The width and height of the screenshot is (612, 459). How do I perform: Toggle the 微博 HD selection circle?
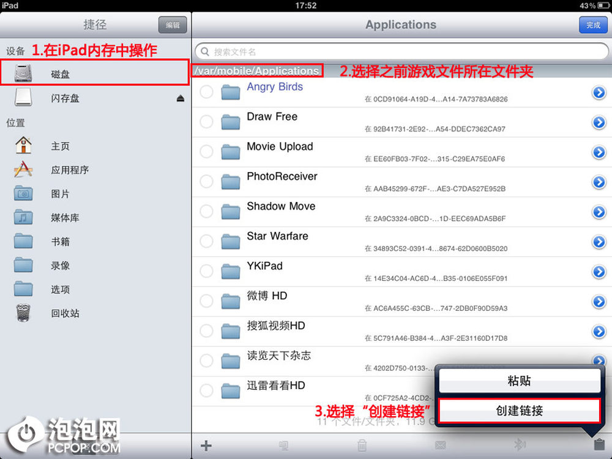pos(206,301)
